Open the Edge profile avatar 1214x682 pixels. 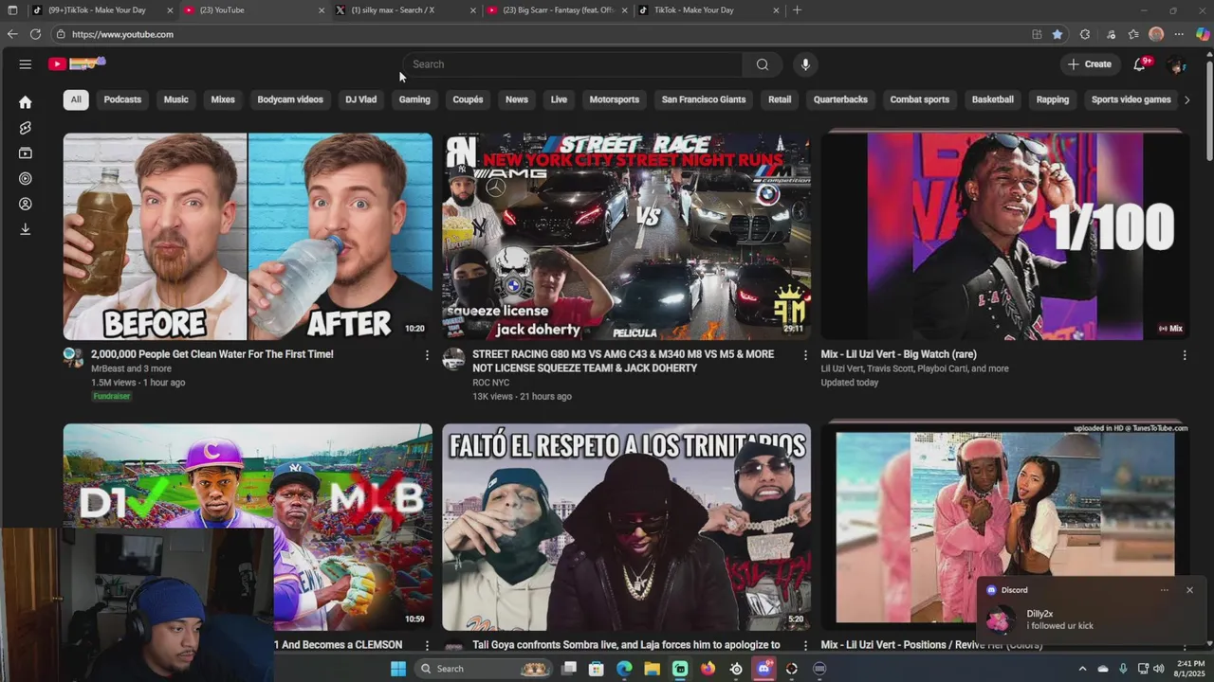click(x=1156, y=34)
